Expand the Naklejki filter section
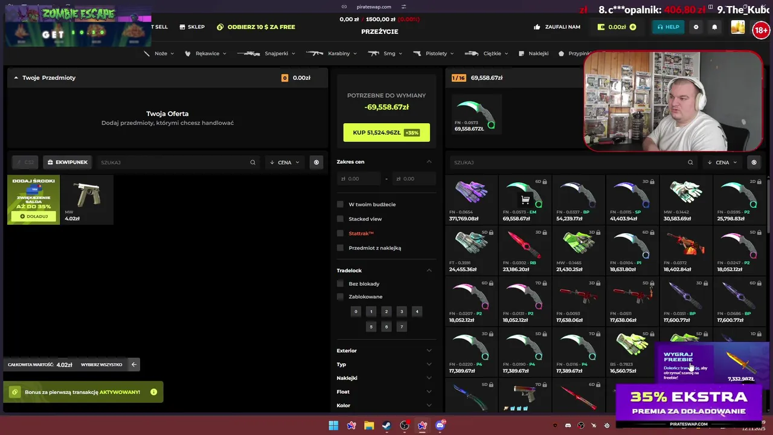This screenshot has width=773, height=435. tap(386, 378)
